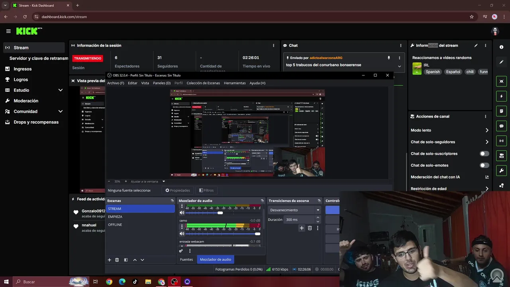Open OBS from the taskbar
Image resolution: width=510 pixels, height=287 pixels.
[174, 282]
